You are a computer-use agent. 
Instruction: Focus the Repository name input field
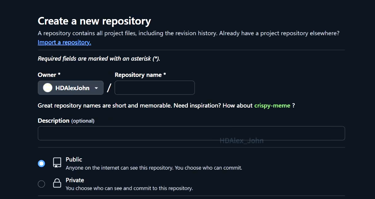pyautogui.click(x=154, y=88)
